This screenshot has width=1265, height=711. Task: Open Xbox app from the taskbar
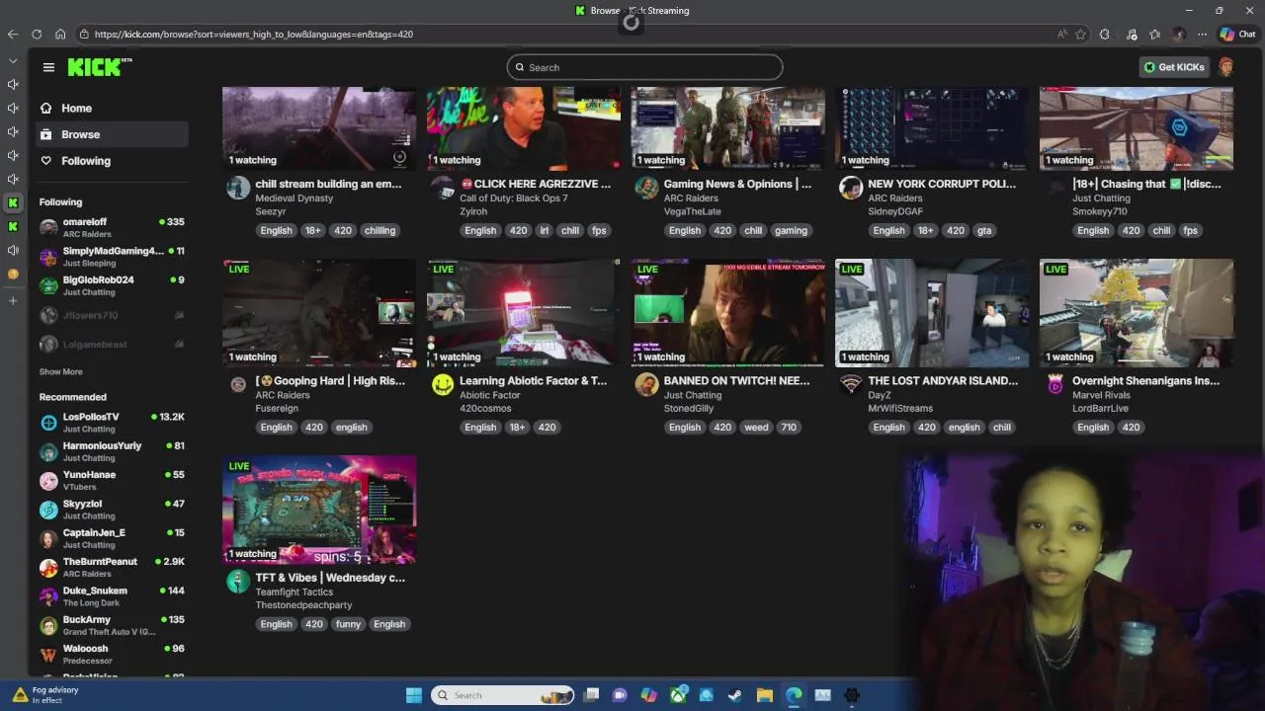678,695
